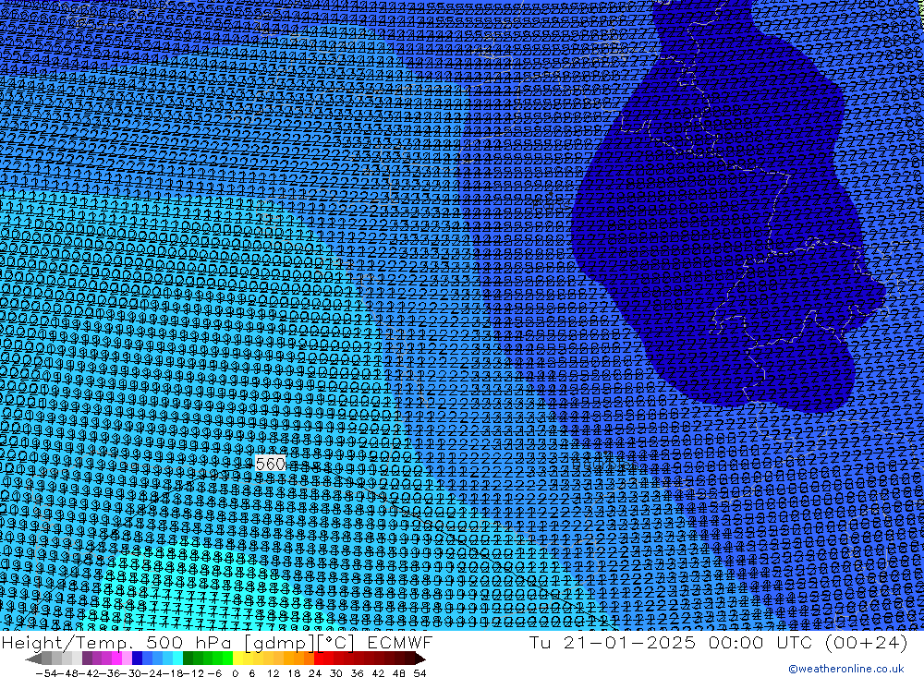The width and height of the screenshot is (924, 677).
Task: Click the left gray arrow end of legend
Action: click(33, 658)
